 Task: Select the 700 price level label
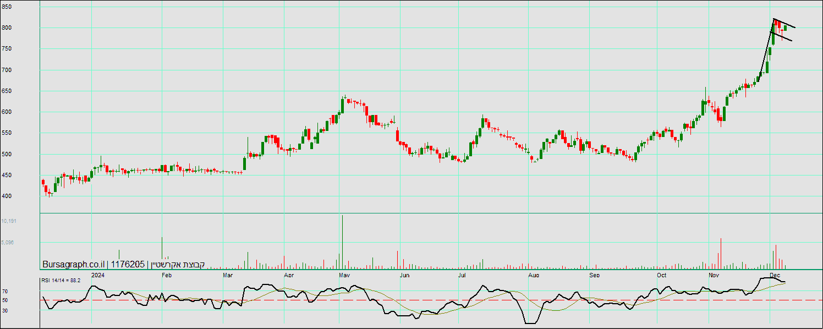coord(6,70)
